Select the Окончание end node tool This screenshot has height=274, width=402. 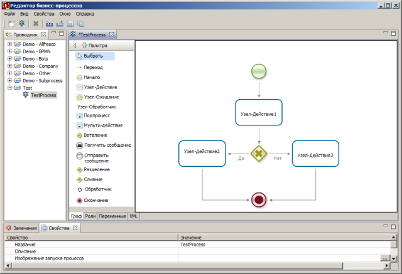[96, 201]
